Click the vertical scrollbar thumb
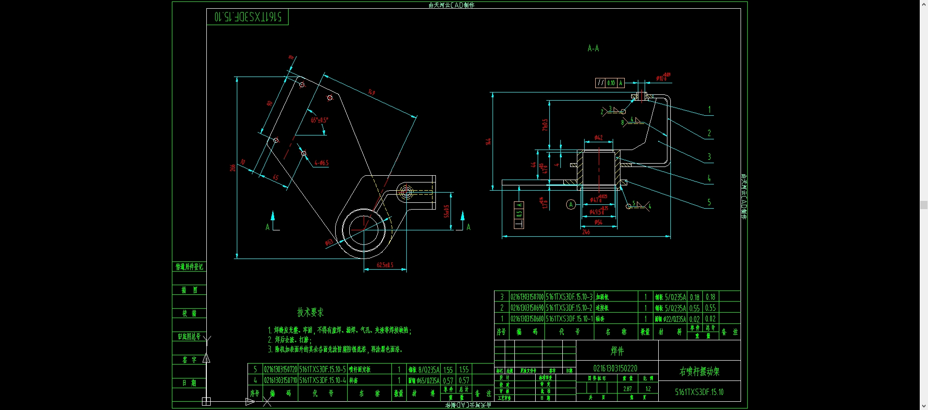Viewport: 928px width, 410px height. pos(924,205)
